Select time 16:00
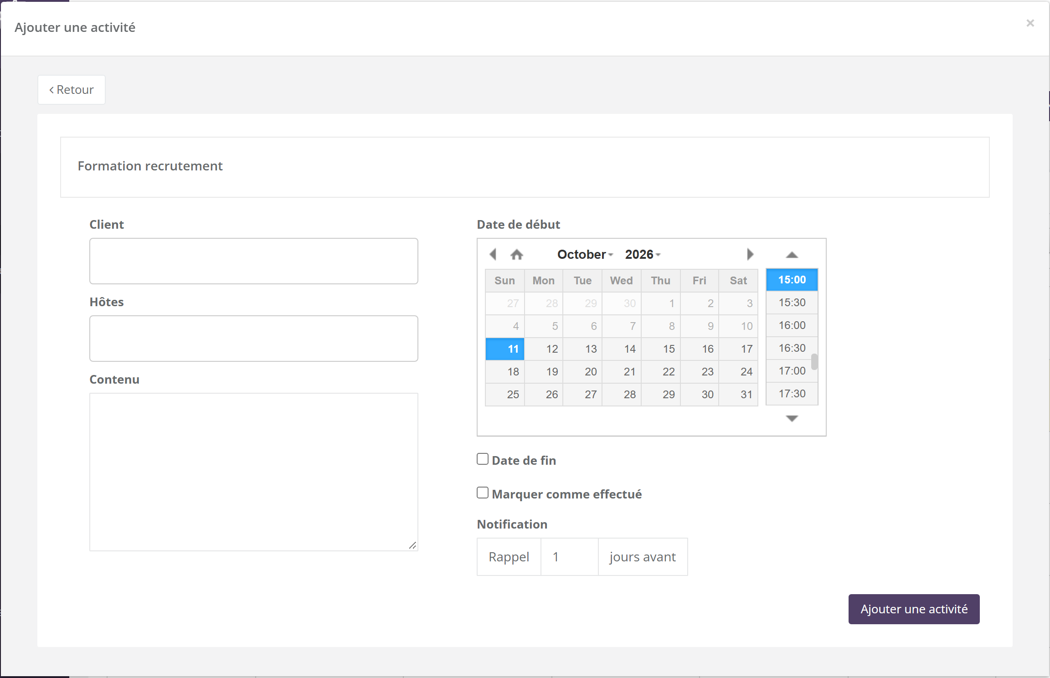Screen dimensions: 1050x678 point(792,325)
